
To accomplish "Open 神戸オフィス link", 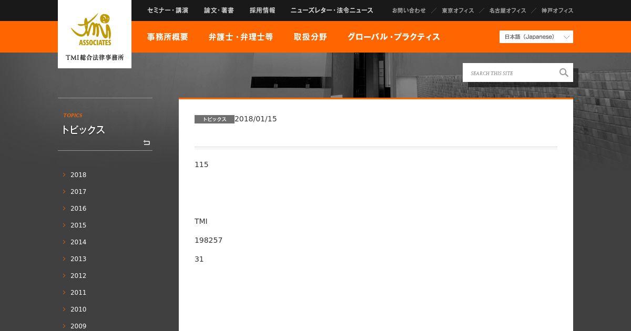I will 557,11.
